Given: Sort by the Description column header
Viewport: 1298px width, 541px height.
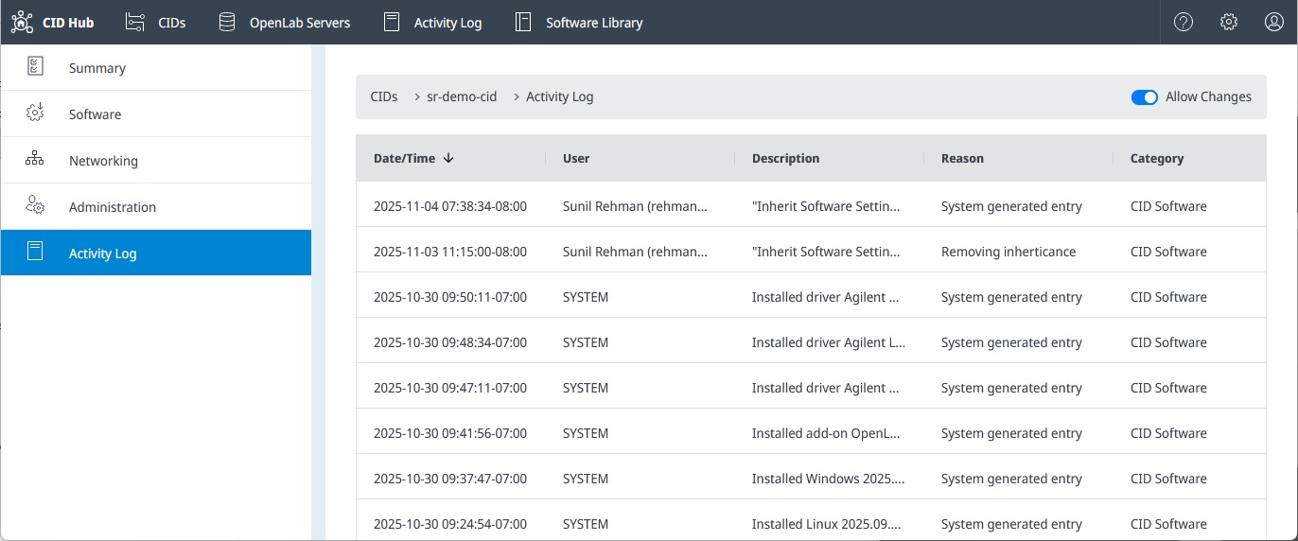Looking at the screenshot, I should pyautogui.click(x=785, y=158).
